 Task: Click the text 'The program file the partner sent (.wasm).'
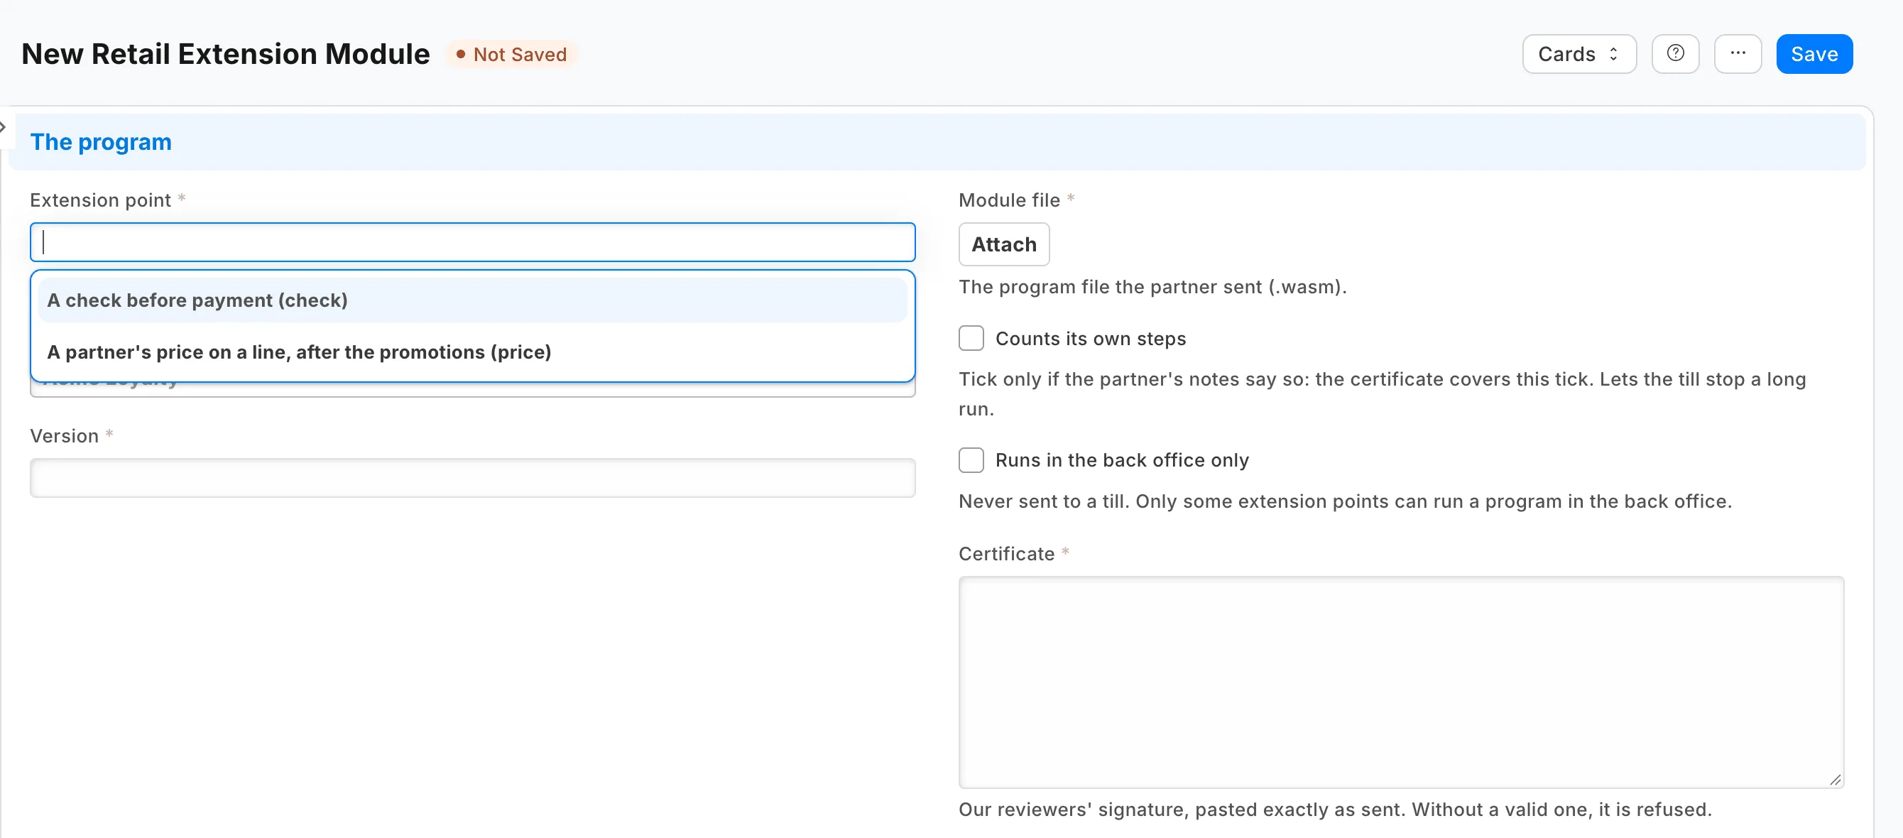(1152, 287)
